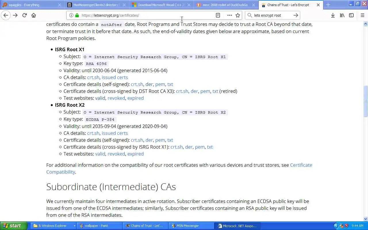368x230 pixels.
Task: Open the Firefox hamburger menu
Action: point(362,15)
